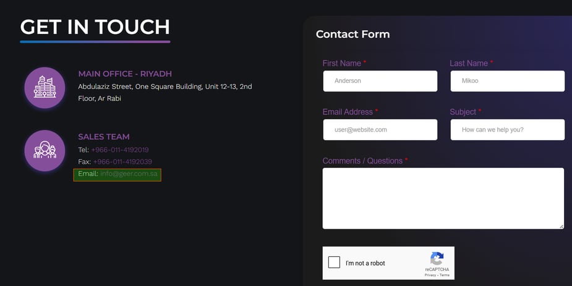The image size is (572, 286).
Task: Open the info@geer.com.sa email link
Action: (x=129, y=174)
